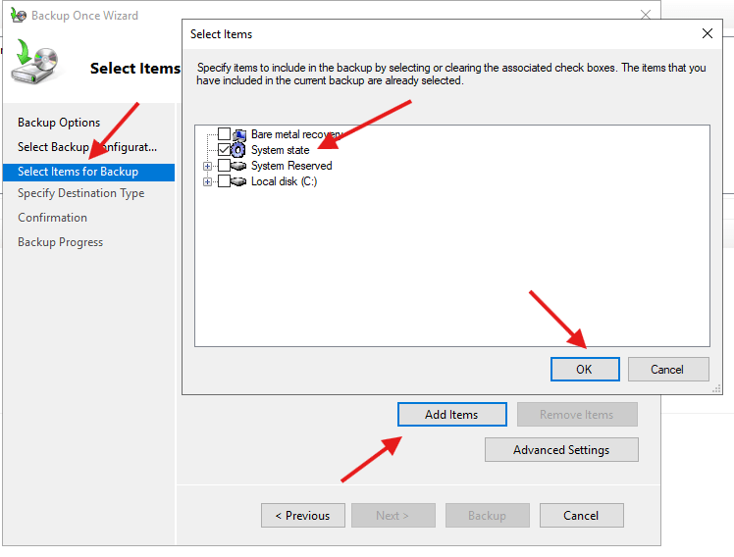Click the System Reserved drive icon
Image resolution: width=734 pixels, height=557 pixels.
[x=240, y=166]
